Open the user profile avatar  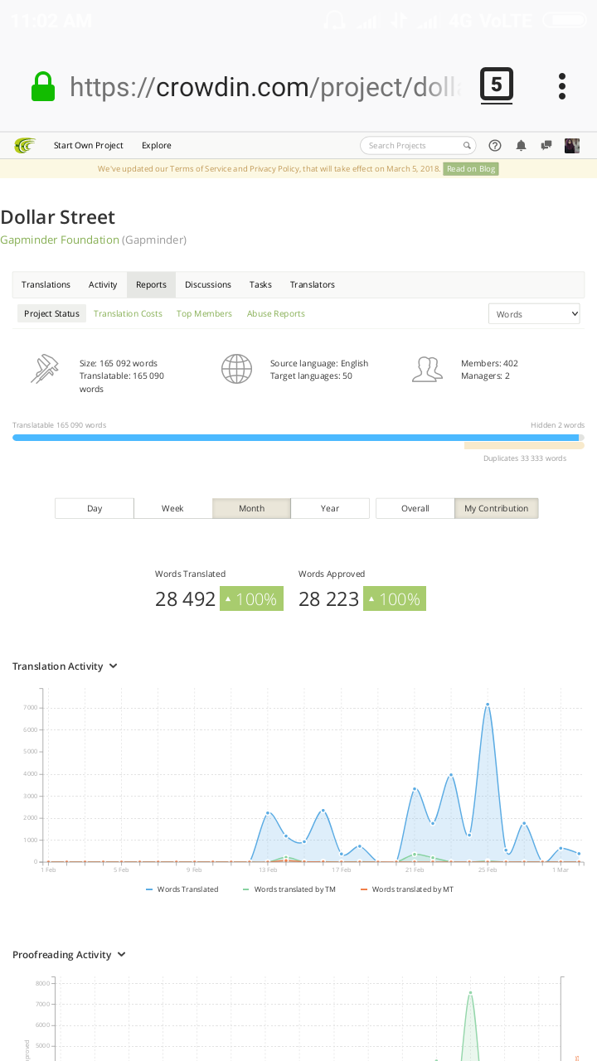click(572, 146)
